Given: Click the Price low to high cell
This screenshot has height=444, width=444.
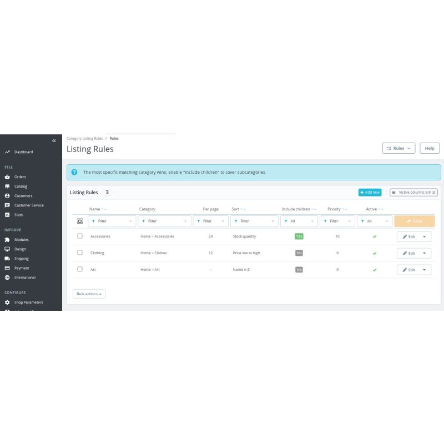Looking at the screenshot, I should point(246,253).
